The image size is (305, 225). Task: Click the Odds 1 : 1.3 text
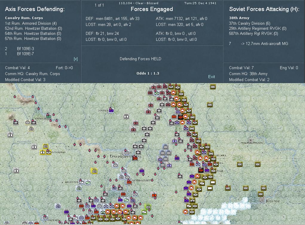coord(148,73)
